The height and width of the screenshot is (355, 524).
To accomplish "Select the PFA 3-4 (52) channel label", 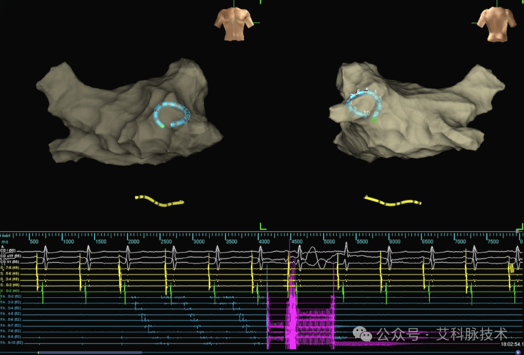I will (10, 309).
